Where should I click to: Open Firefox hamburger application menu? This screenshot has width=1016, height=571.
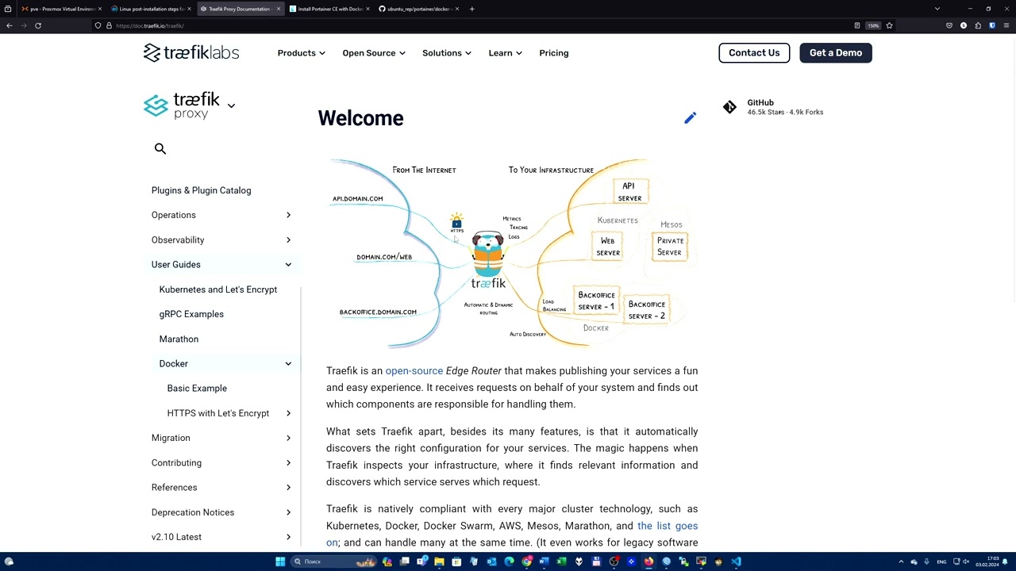tap(1006, 25)
